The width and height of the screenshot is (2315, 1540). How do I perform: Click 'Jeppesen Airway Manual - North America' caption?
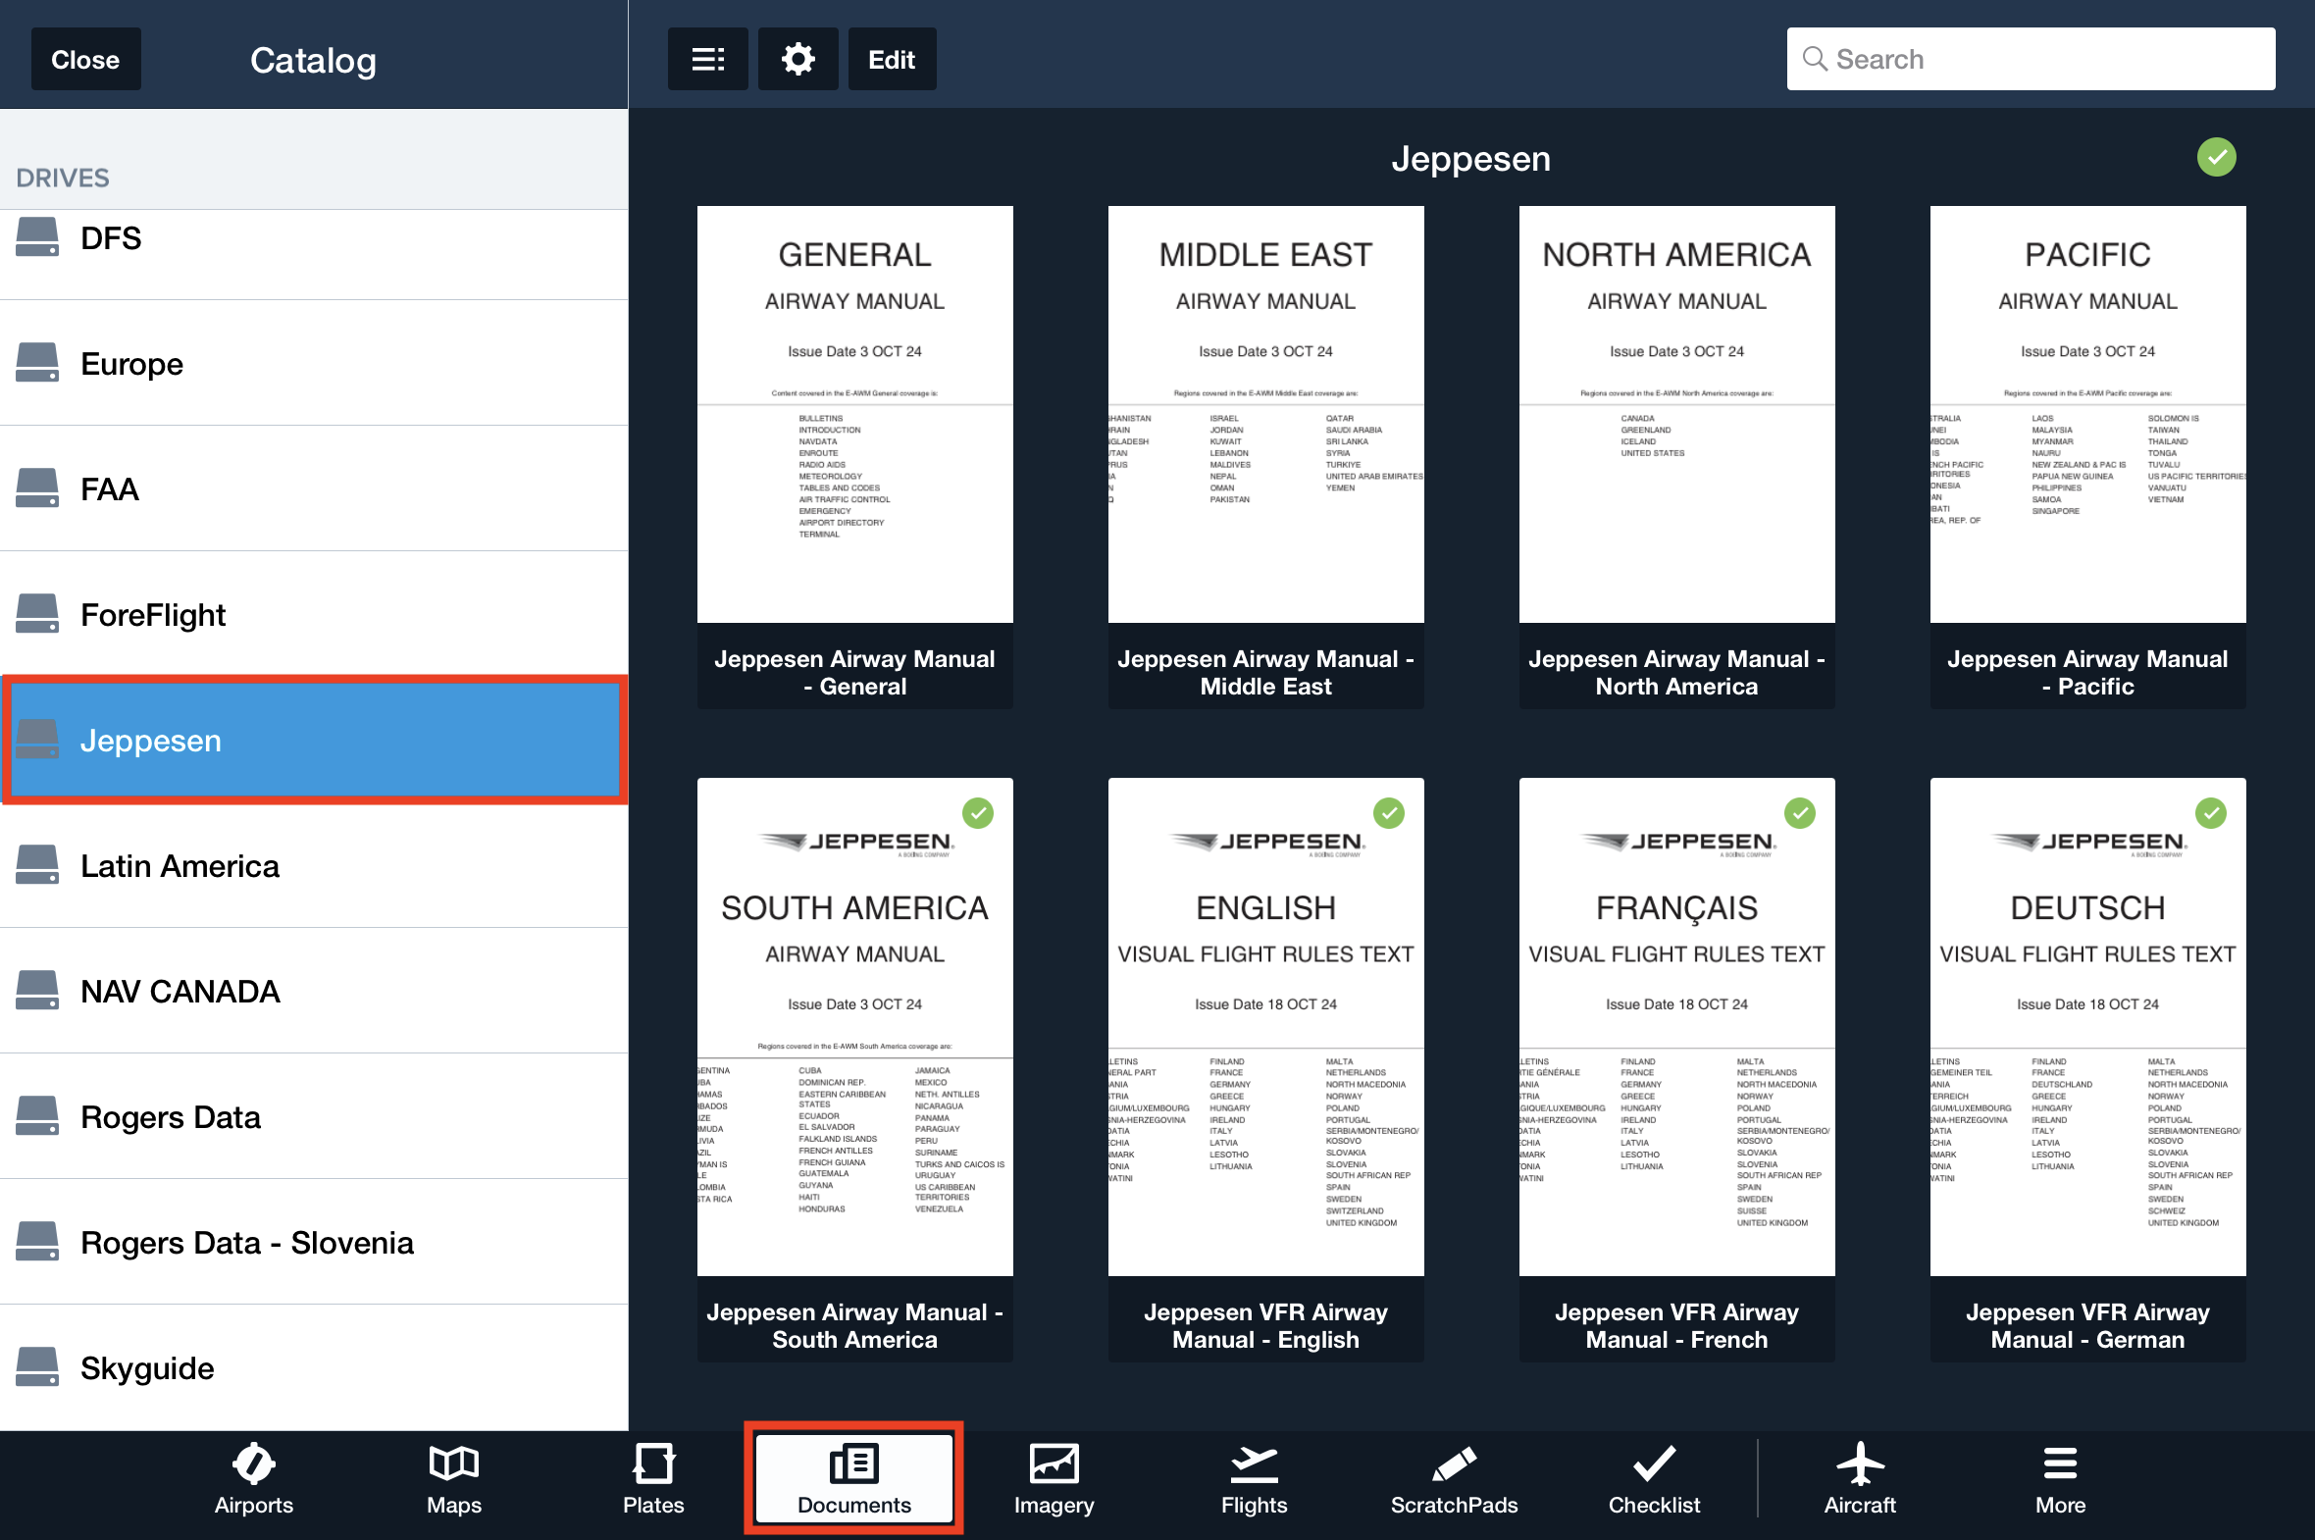coord(1676,673)
